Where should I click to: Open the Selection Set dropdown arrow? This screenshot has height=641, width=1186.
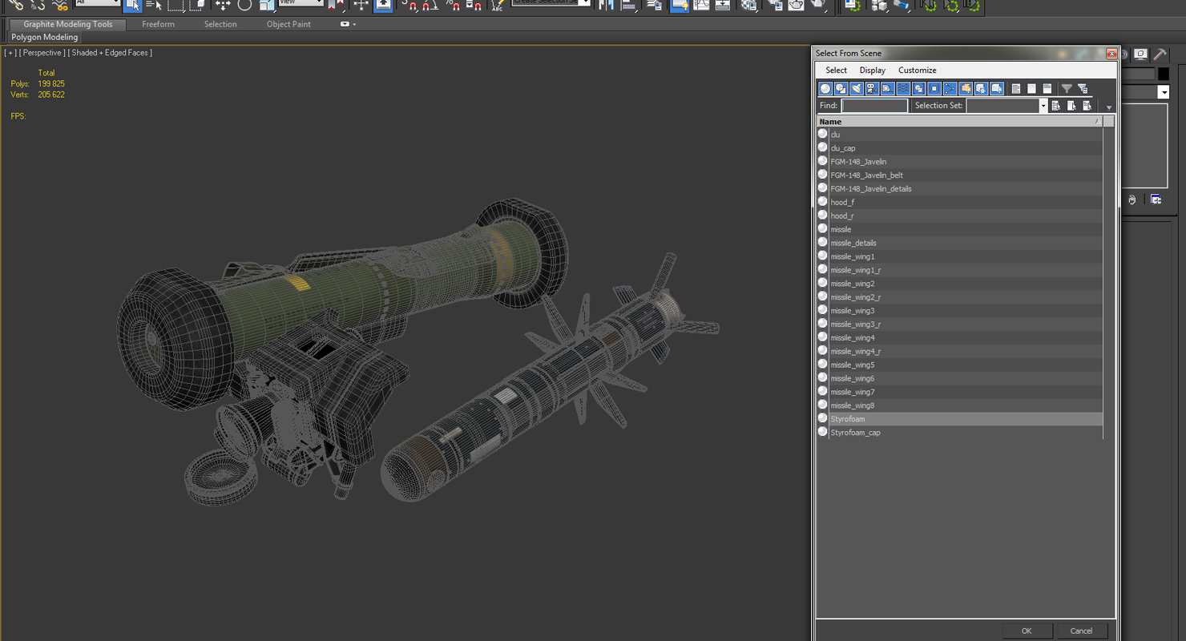click(1043, 106)
